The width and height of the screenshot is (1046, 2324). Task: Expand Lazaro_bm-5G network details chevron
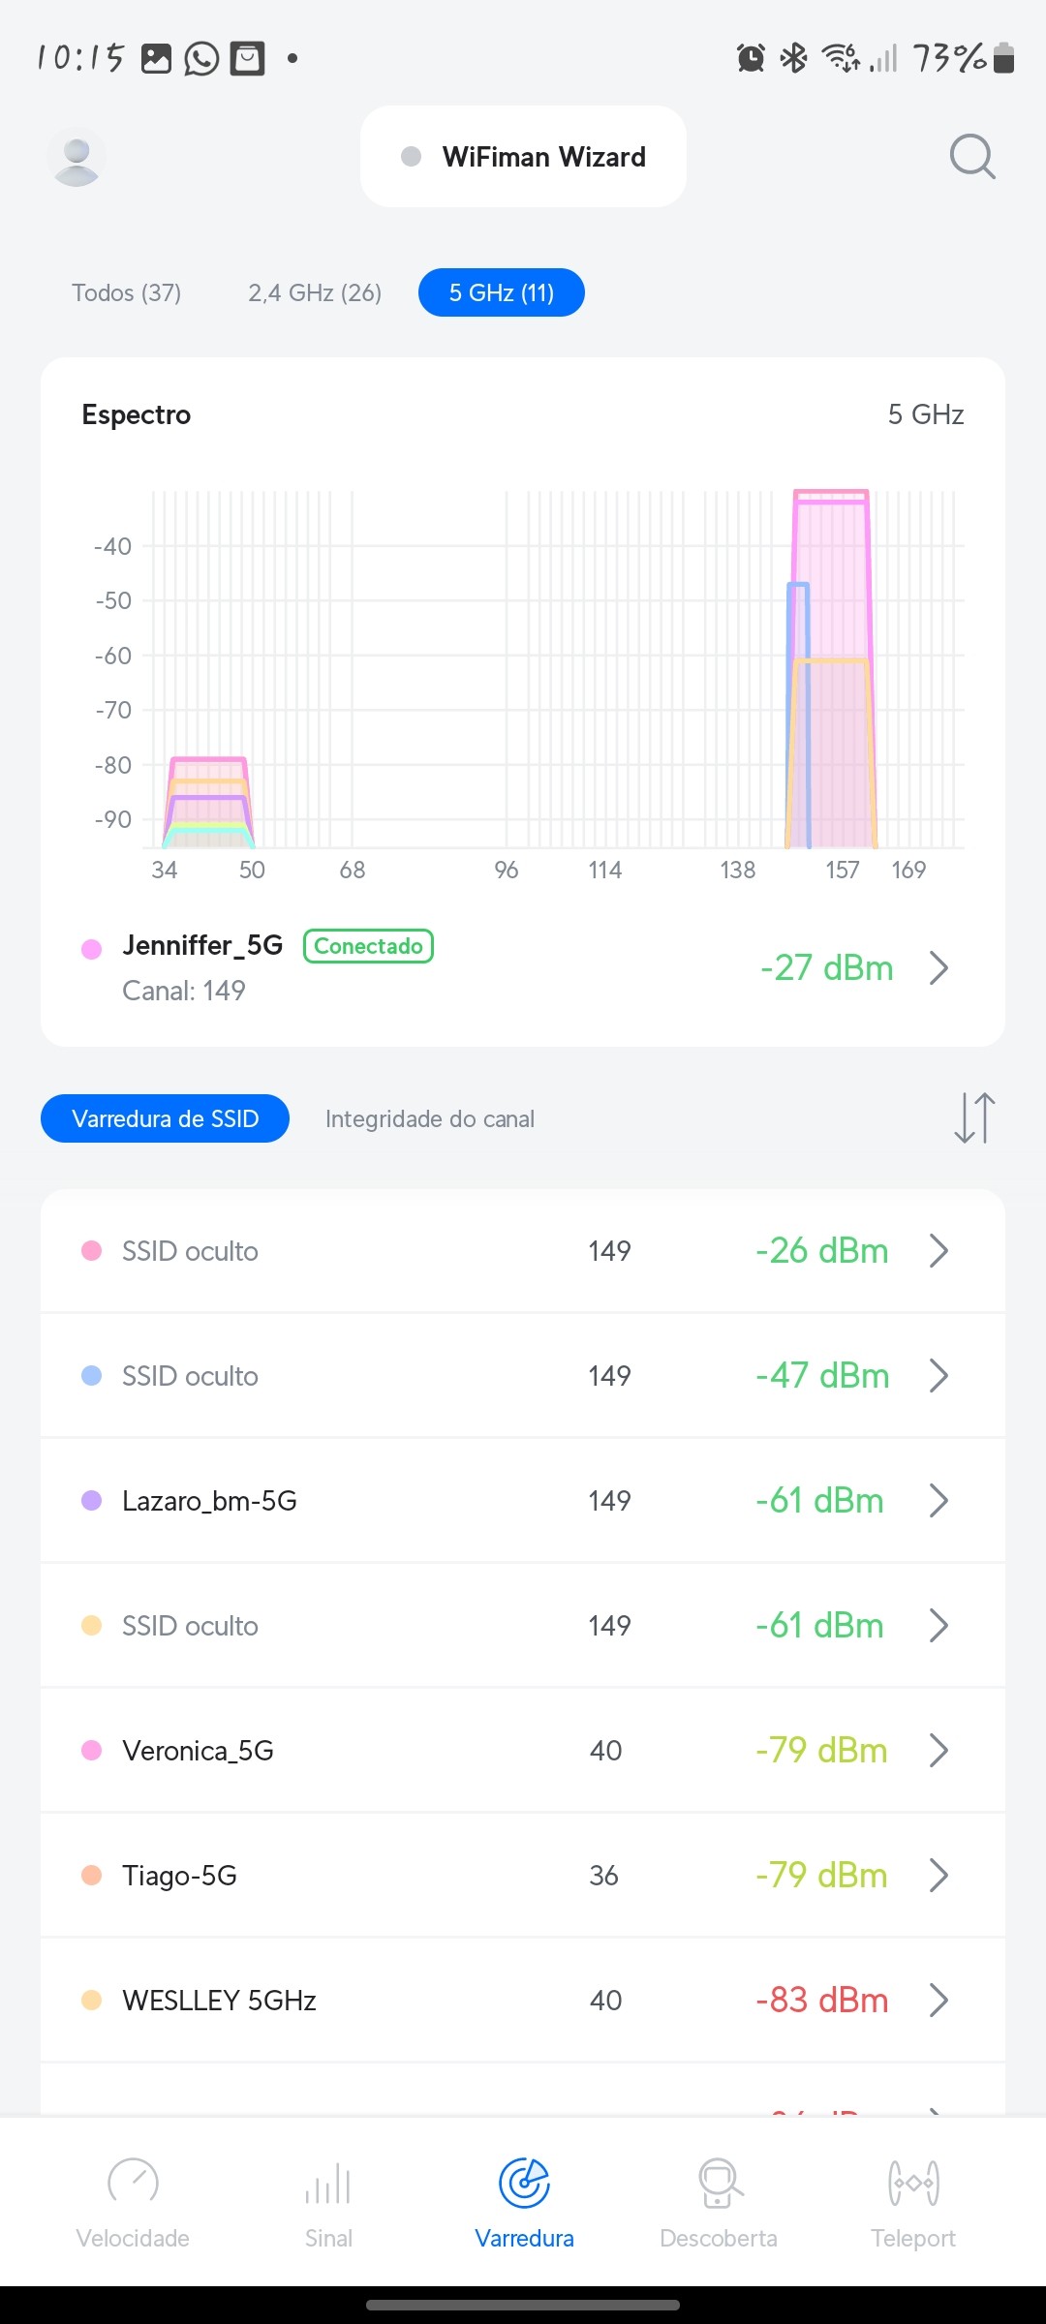(x=938, y=1501)
